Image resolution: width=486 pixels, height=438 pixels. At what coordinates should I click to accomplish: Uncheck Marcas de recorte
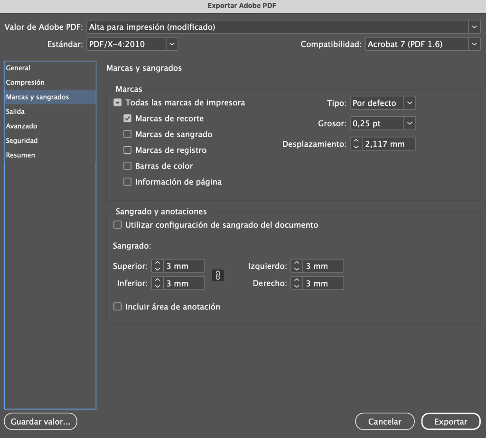[x=127, y=119]
